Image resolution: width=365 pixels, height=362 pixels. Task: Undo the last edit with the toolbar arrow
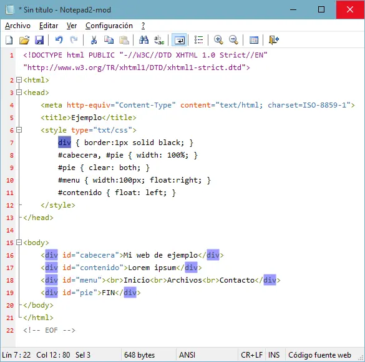click(59, 40)
